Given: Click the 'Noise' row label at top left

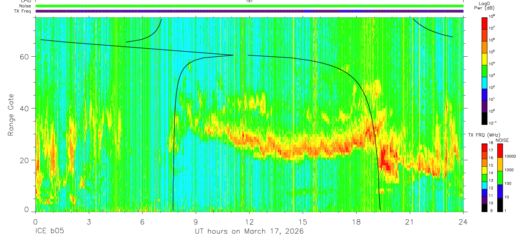Looking at the screenshot, I should [x=25, y=6].
